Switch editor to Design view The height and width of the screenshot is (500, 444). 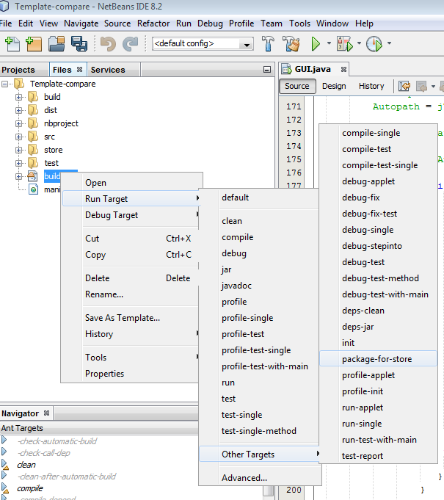[x=334, y=86]
